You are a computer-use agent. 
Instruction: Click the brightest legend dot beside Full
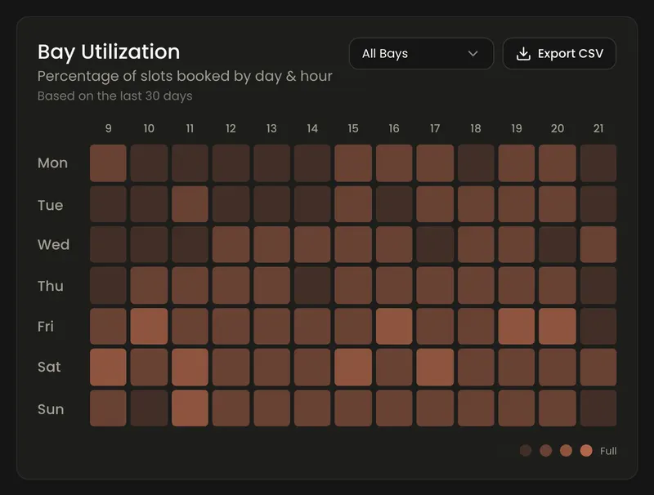(x=586, y=450)
